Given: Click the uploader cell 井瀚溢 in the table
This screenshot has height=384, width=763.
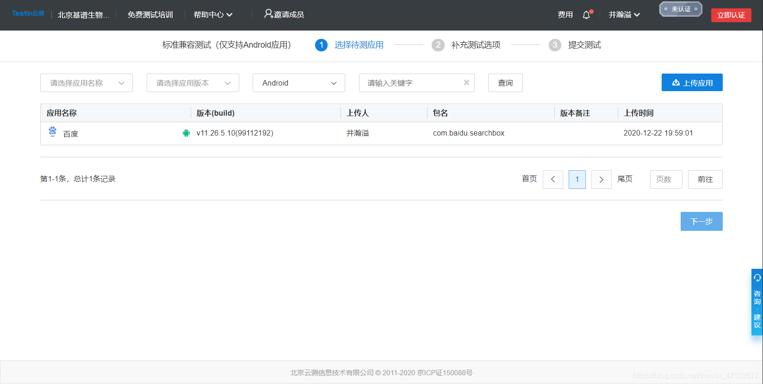Looking at the screenshot, I should [x=358, y=133].
